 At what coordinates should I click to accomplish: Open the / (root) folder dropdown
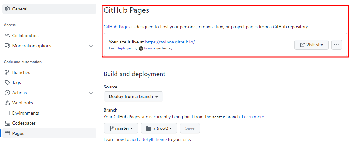tap(159, 128)
